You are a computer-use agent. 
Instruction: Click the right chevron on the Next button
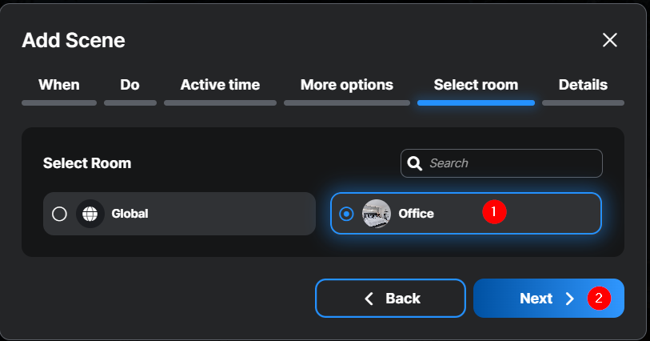(570, 299)
